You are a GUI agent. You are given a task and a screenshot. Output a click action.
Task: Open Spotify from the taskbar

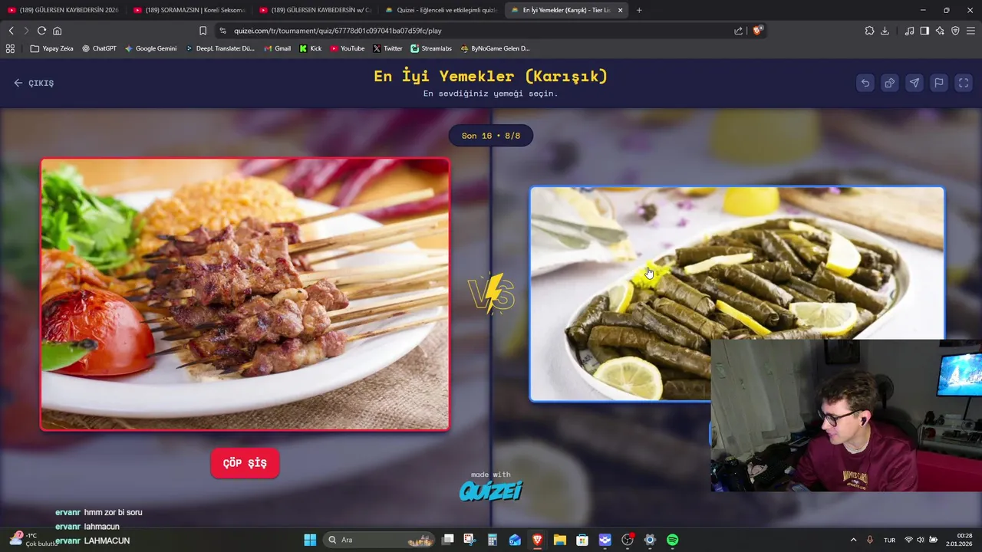(x=673, y=540)
